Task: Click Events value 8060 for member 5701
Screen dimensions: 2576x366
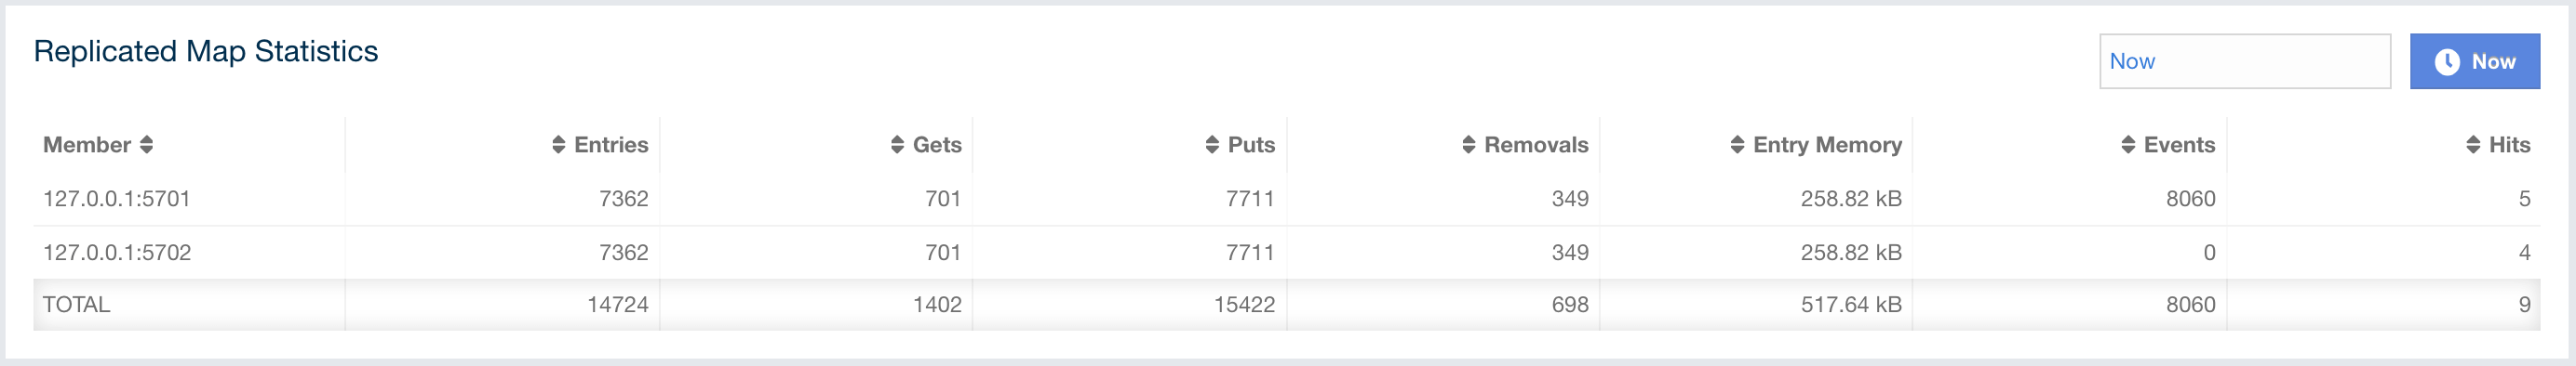Action: 2190,199
